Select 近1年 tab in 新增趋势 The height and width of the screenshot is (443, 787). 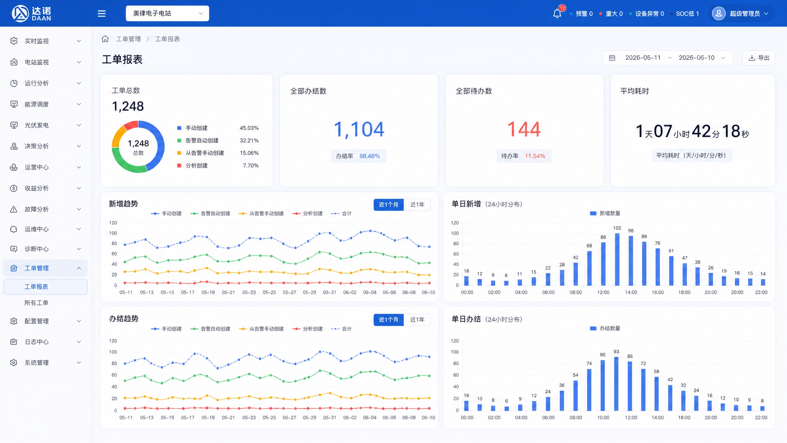tap(417, 205)
